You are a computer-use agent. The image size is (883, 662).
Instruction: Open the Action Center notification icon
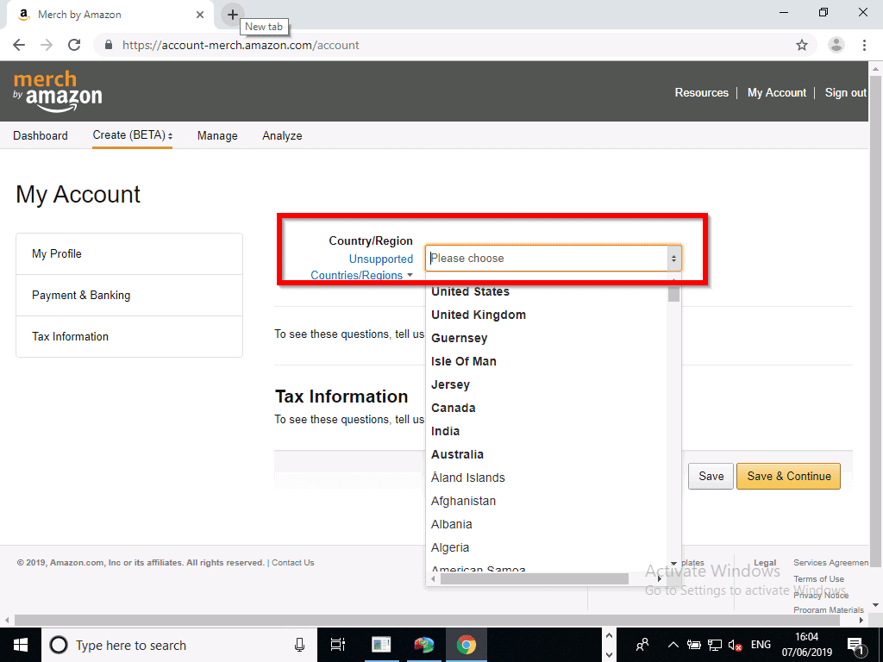(x=858, y=644)
